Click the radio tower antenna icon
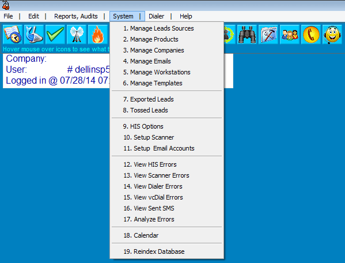This screenshot has width=345, height=263. 77,35
